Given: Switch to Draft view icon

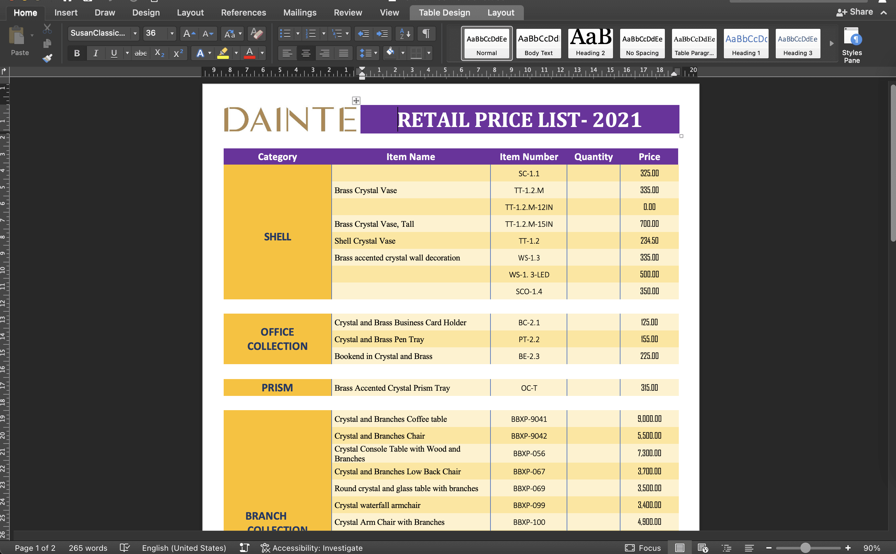Looking at the screenshot, I should pos(749,548).
